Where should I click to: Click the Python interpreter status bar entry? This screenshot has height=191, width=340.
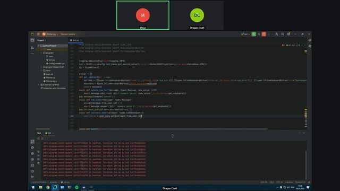pyautogui.click(x=300, y=182)
